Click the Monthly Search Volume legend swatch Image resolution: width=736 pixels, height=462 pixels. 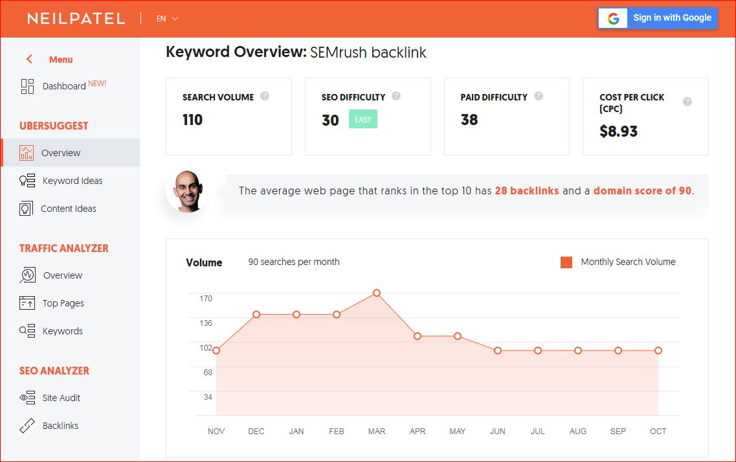pyautogui.click(x=566, y=262)
